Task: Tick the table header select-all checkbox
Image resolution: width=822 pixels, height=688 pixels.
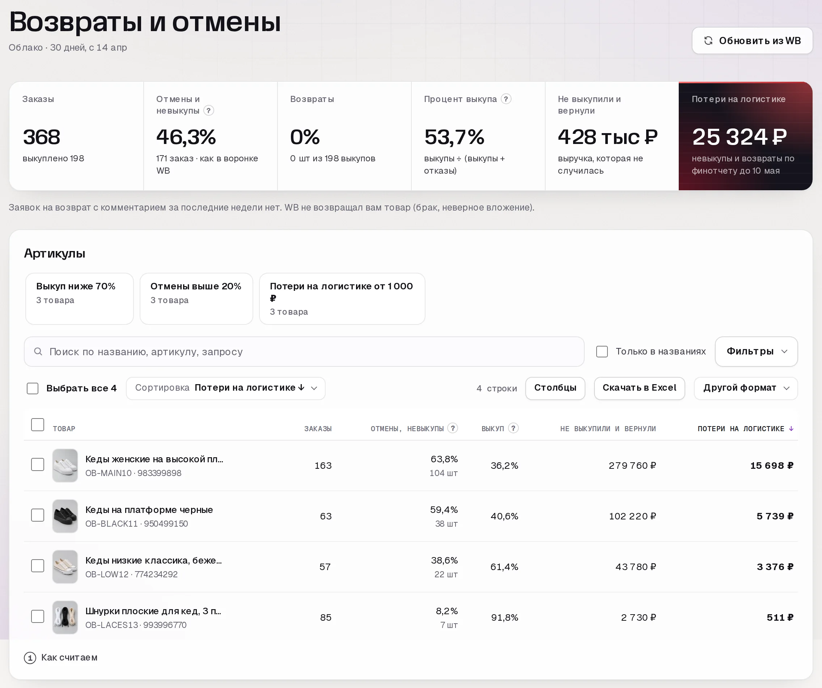Action: click(x=38, y=425)
